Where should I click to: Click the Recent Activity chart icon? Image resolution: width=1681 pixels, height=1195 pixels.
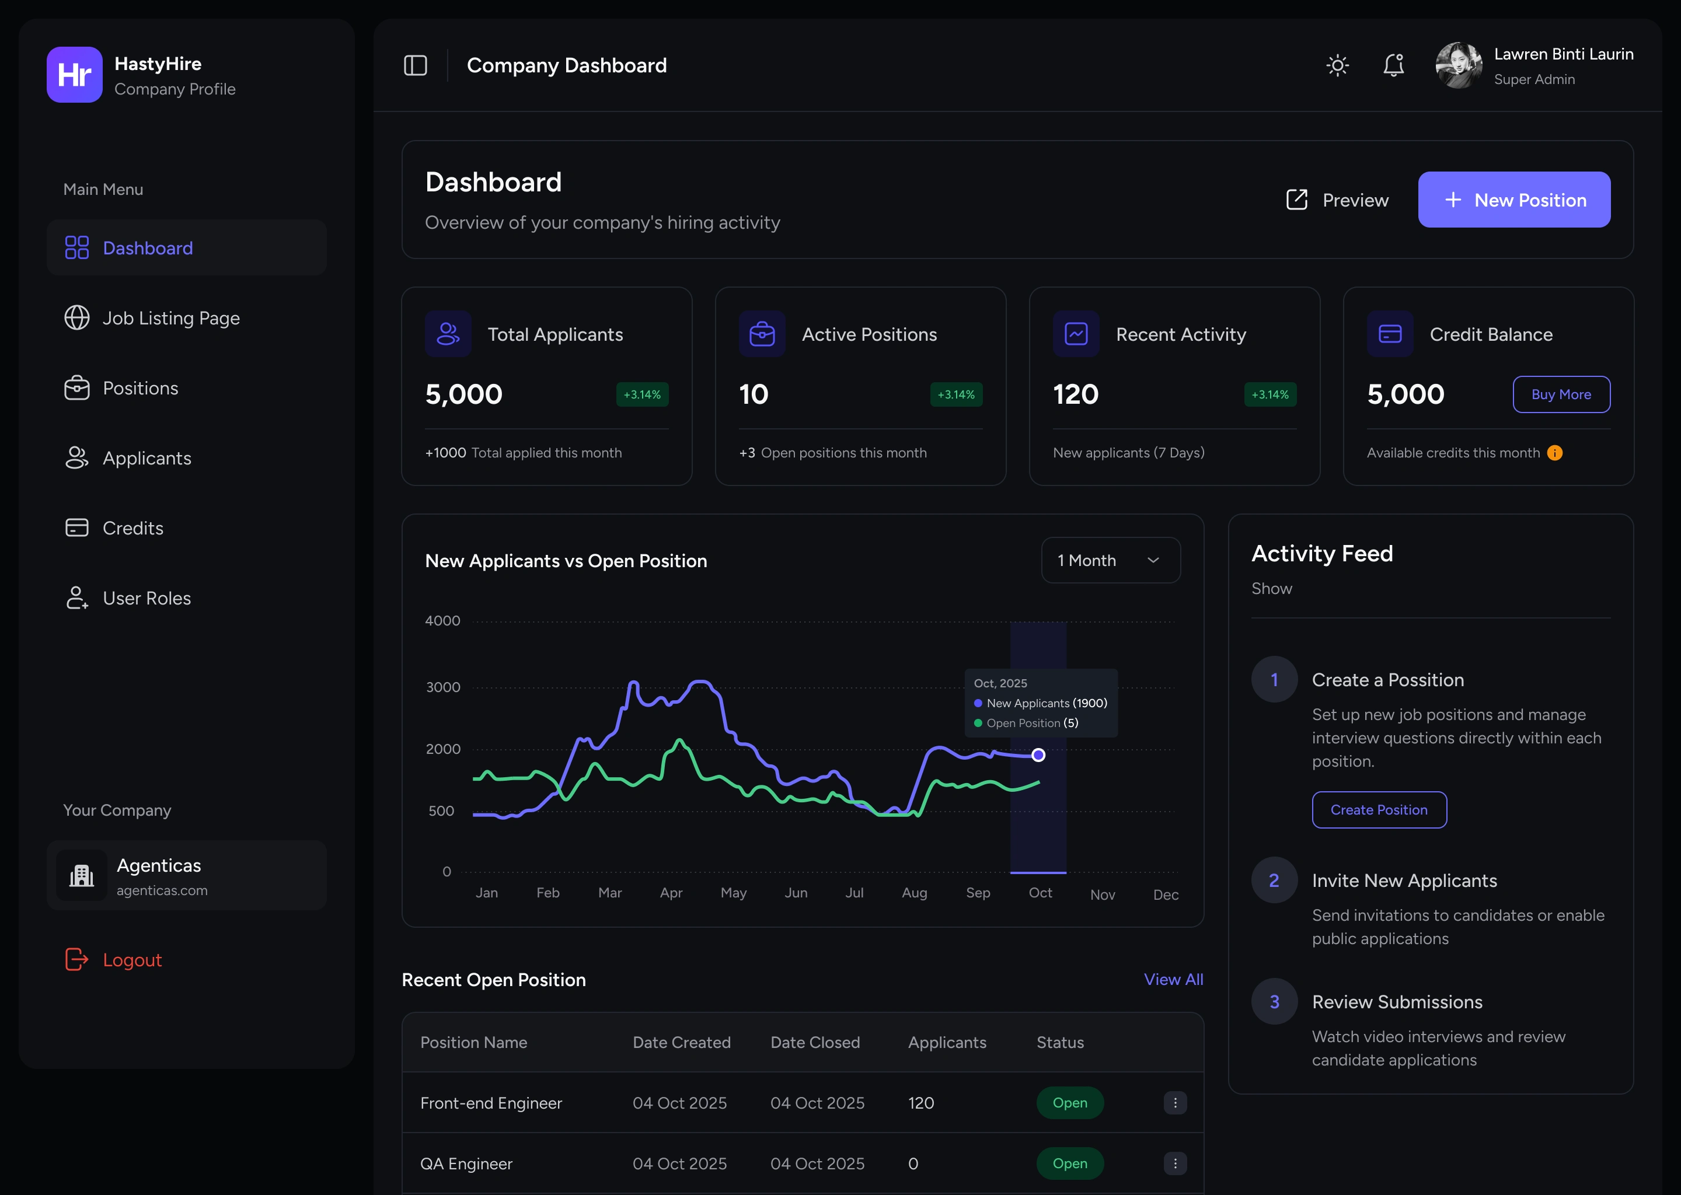pos(1075,334)
